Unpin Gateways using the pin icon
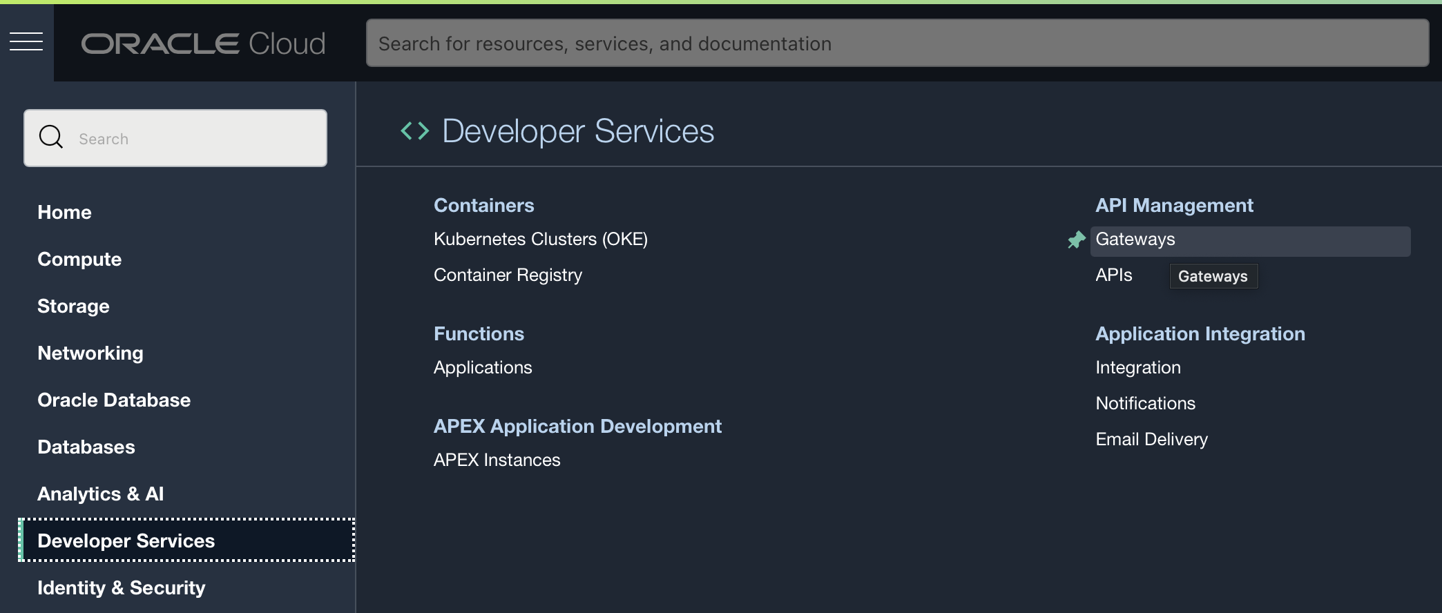 click(1076, 240)
